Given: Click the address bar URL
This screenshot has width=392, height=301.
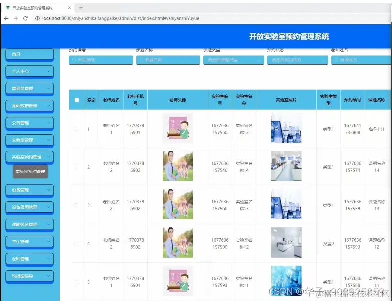Looking at the screenshot, I should [x=121, y=18].
